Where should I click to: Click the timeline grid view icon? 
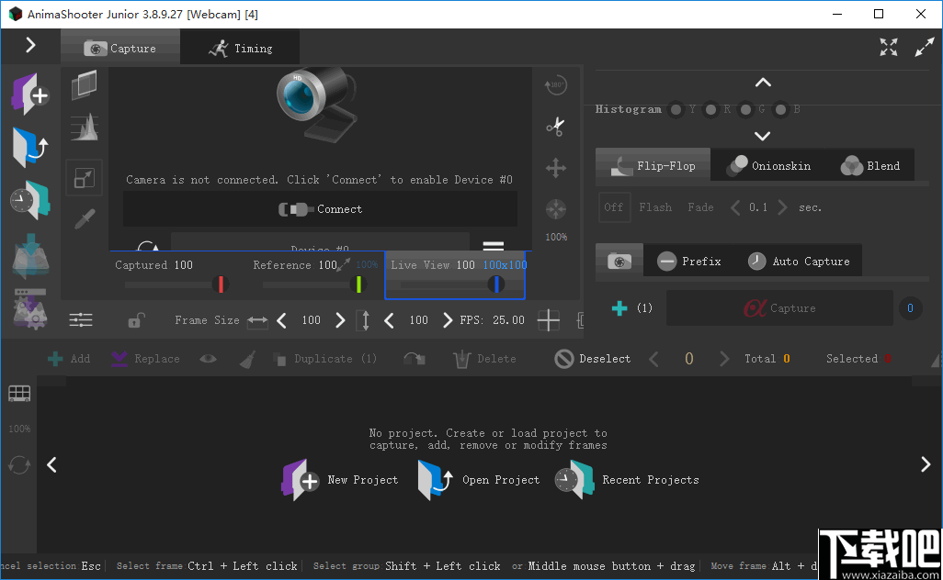click(19, 394)
